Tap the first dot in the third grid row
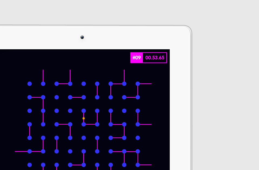Viewport: 259px width, 170px height. [x=30, y=111]
